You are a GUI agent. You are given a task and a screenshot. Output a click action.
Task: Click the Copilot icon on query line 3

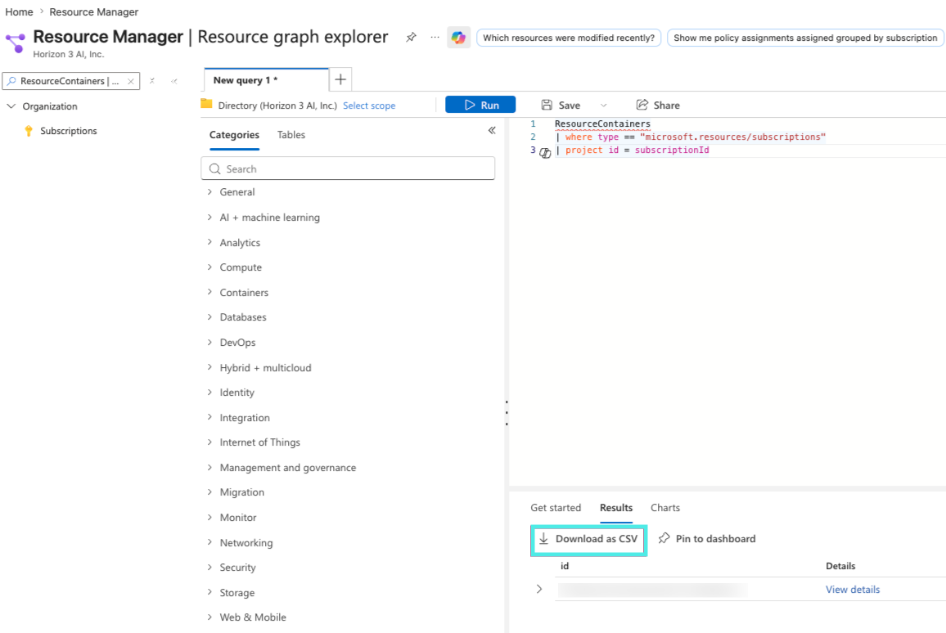coord(545,152)
